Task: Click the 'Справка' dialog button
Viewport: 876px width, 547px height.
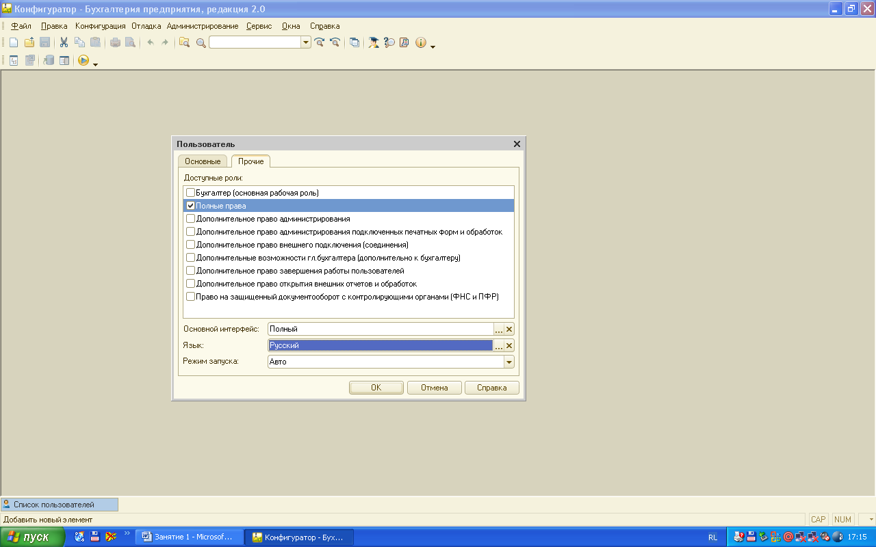Action: [492, 388]
